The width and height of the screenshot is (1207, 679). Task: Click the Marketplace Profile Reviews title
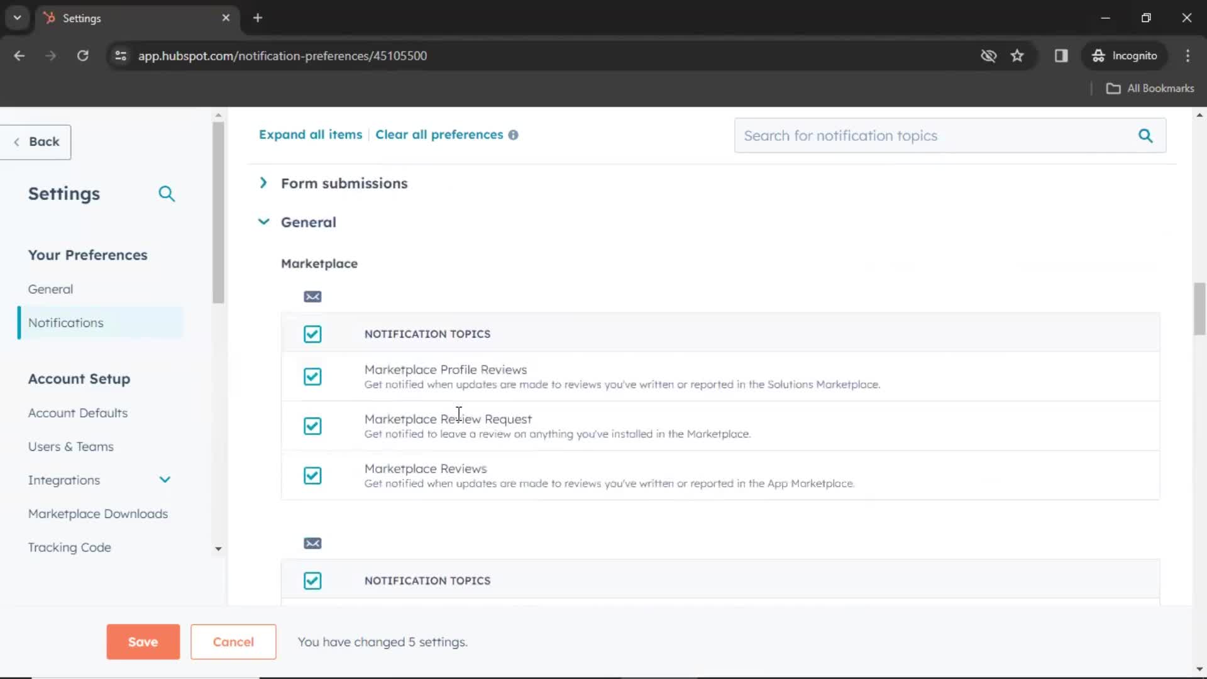point(446,370)
